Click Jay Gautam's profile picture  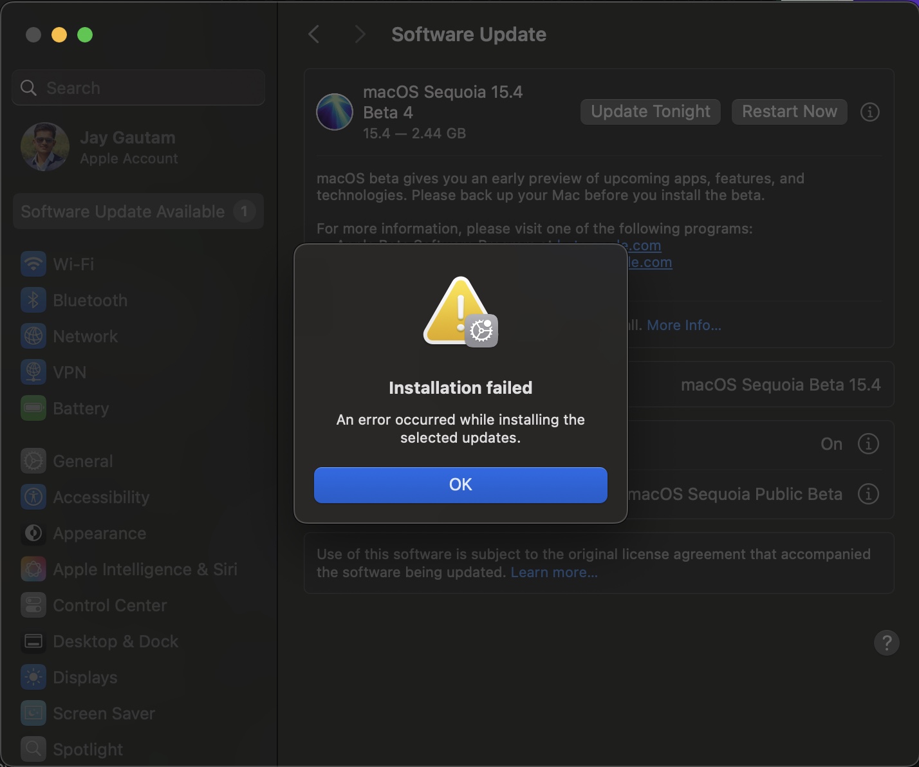coord(45,147)
